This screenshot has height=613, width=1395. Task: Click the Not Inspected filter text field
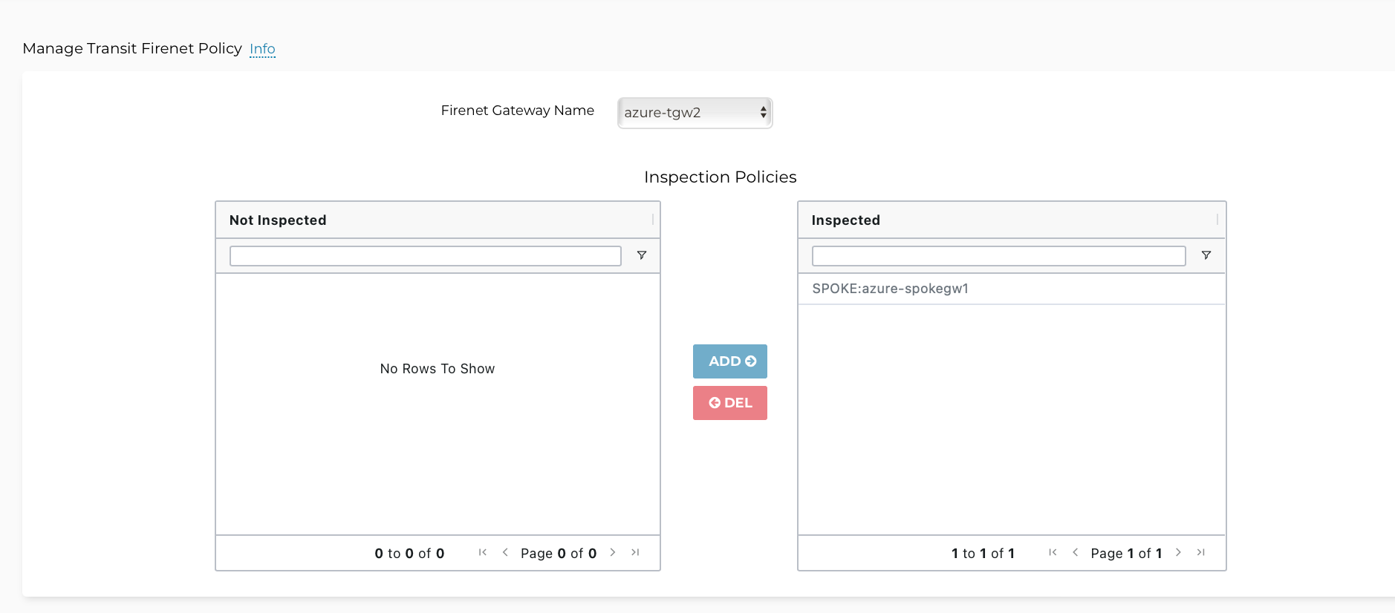tap(425, 256)
